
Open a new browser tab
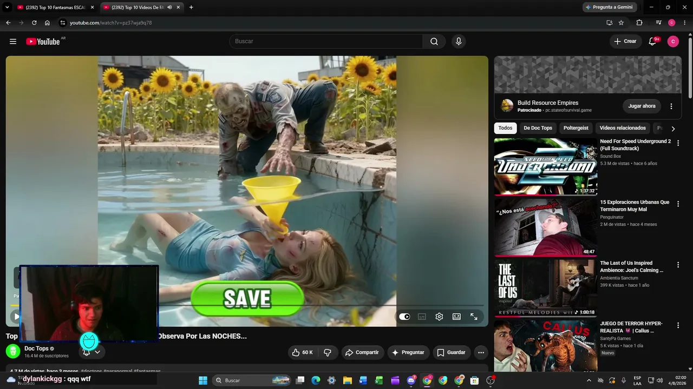[191, 8]
